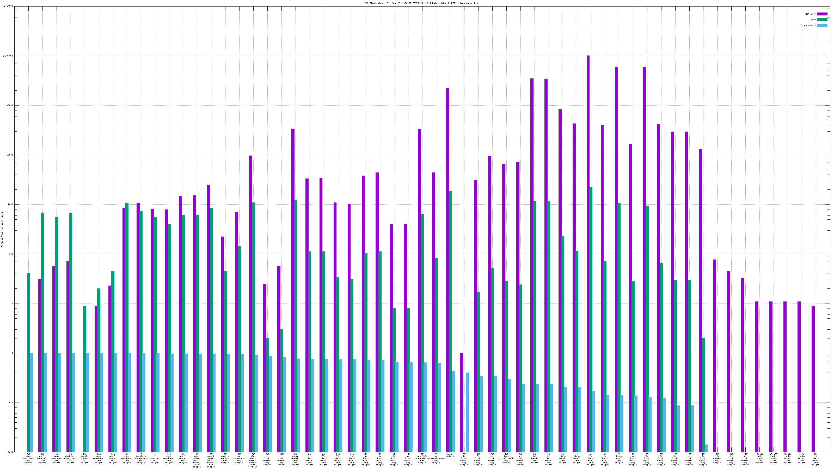834x469 pixels.
Task: Click the recent.spam.dnsbl.sorbs.net origin label
Action: (x=211, y=460)
